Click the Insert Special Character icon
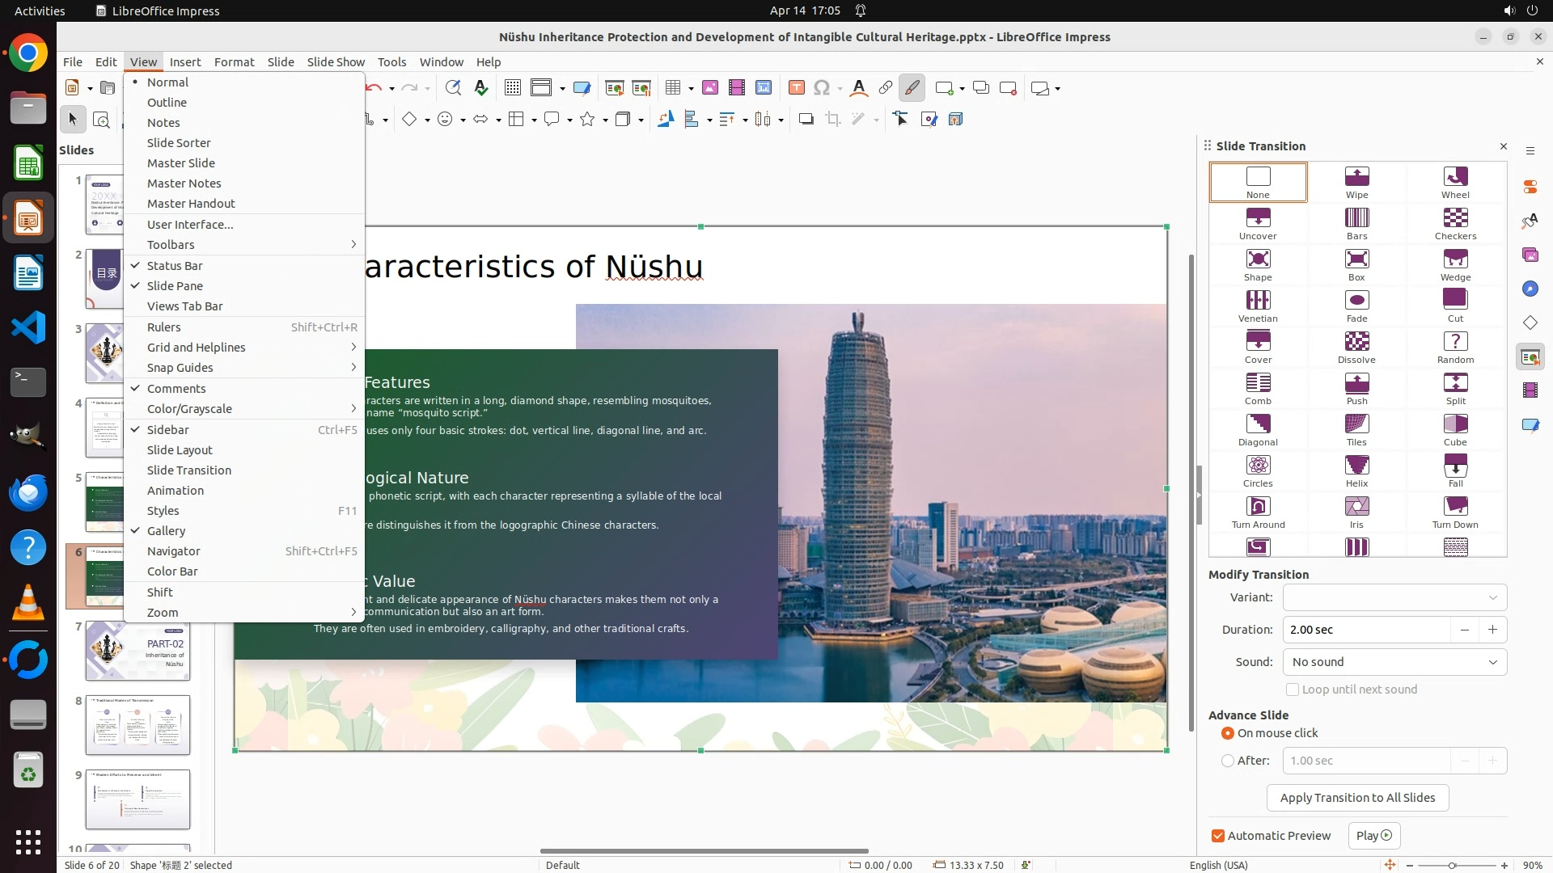 (822, 87)
